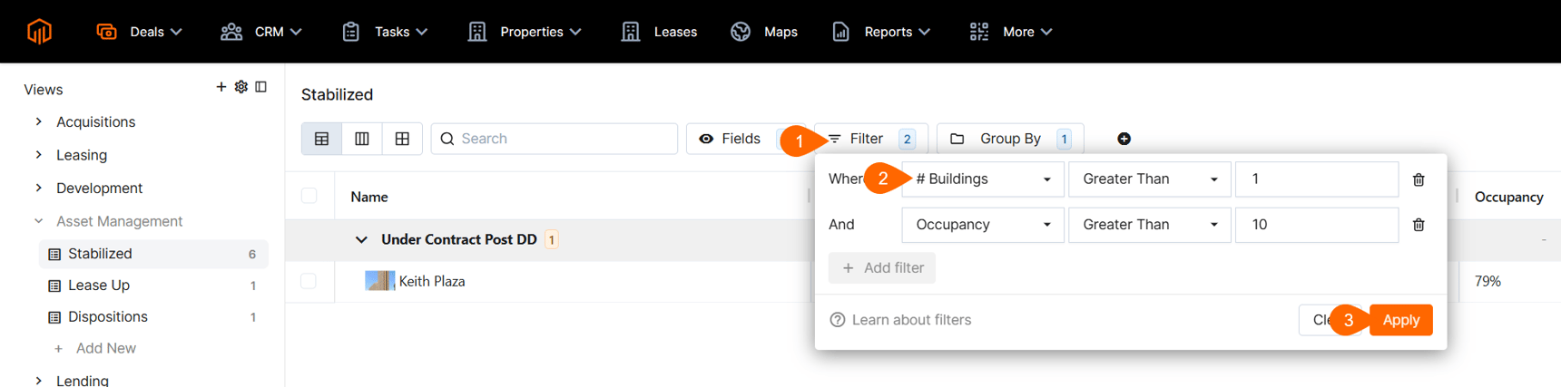Switch to table layout view
Image resolution: width=1561 pixels, height=387 pixels.
click(x=321, y=139)
